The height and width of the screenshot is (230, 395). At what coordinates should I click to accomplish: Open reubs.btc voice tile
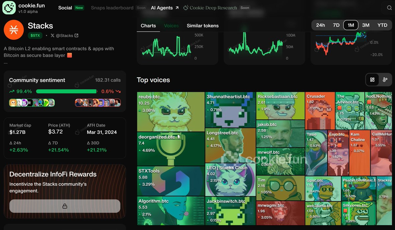(x=171, y=112)
